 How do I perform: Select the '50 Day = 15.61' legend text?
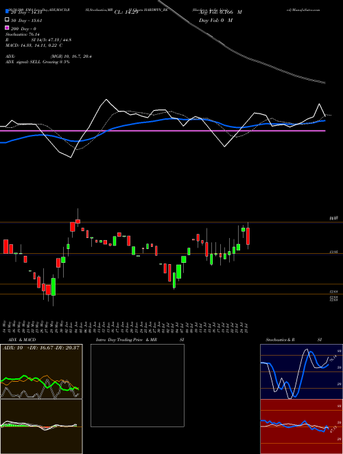coord(27,20)
